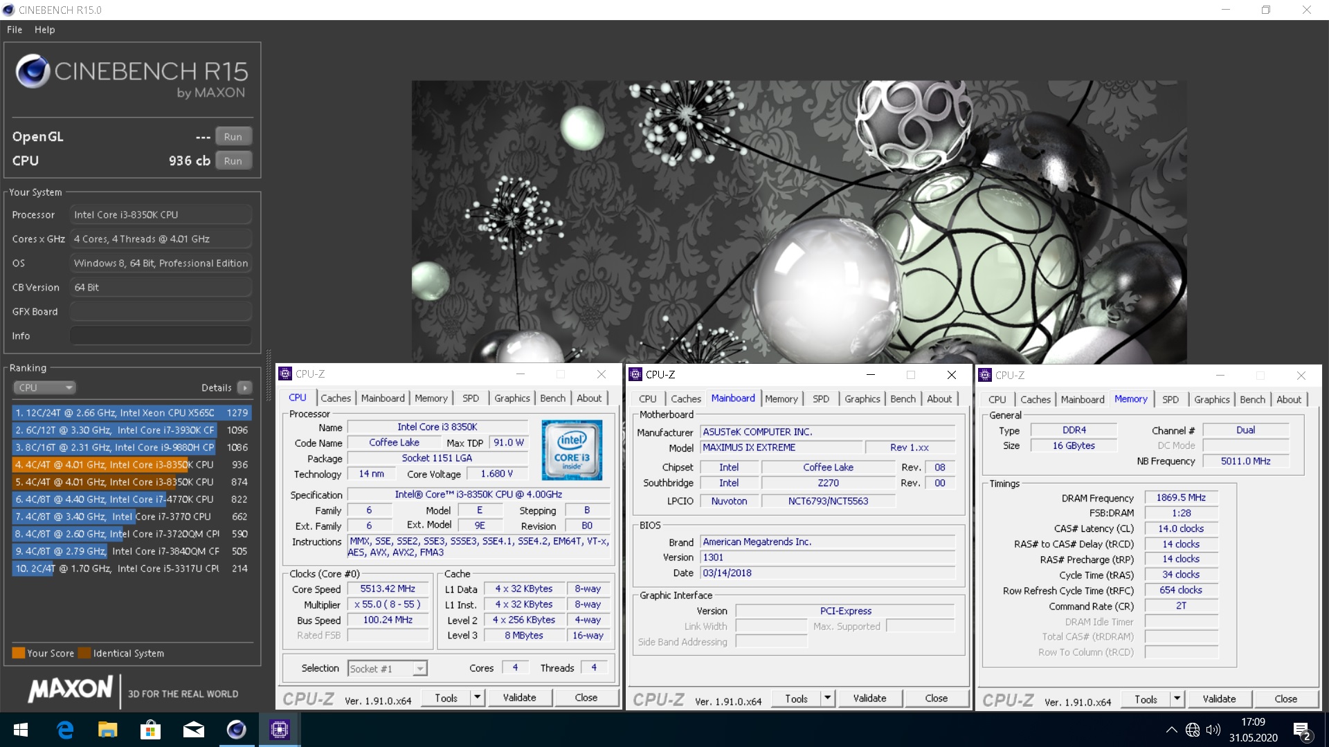Click CPU-Z icon in first window title
This screenshot has width=1329, height=747.
click(285, 374)
